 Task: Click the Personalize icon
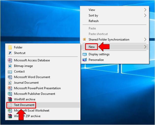tap(85, 60)
